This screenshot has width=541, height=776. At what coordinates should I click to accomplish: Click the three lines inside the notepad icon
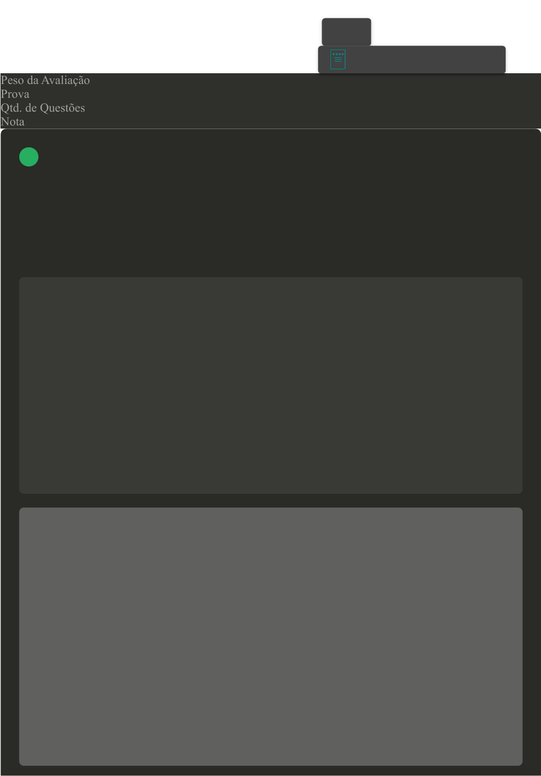338,59
